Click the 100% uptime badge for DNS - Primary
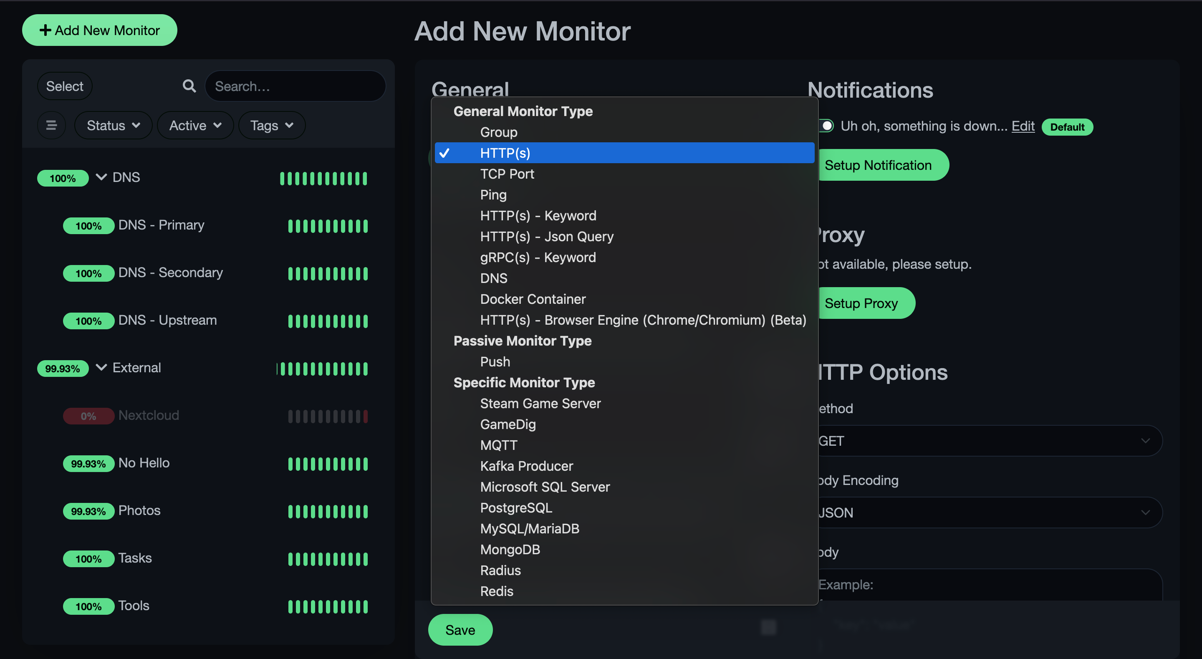Screen dimensions: 1202x659 pyautogui.click(x=88, y=226)
